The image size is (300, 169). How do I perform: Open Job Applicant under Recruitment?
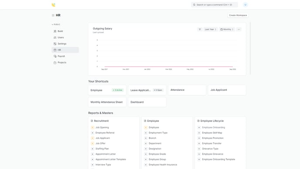tap(103, 138)
